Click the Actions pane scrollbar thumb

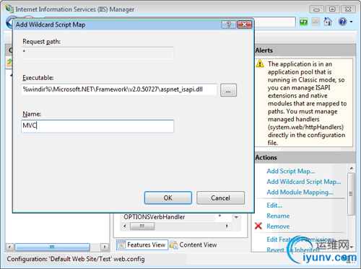[352, 194]
